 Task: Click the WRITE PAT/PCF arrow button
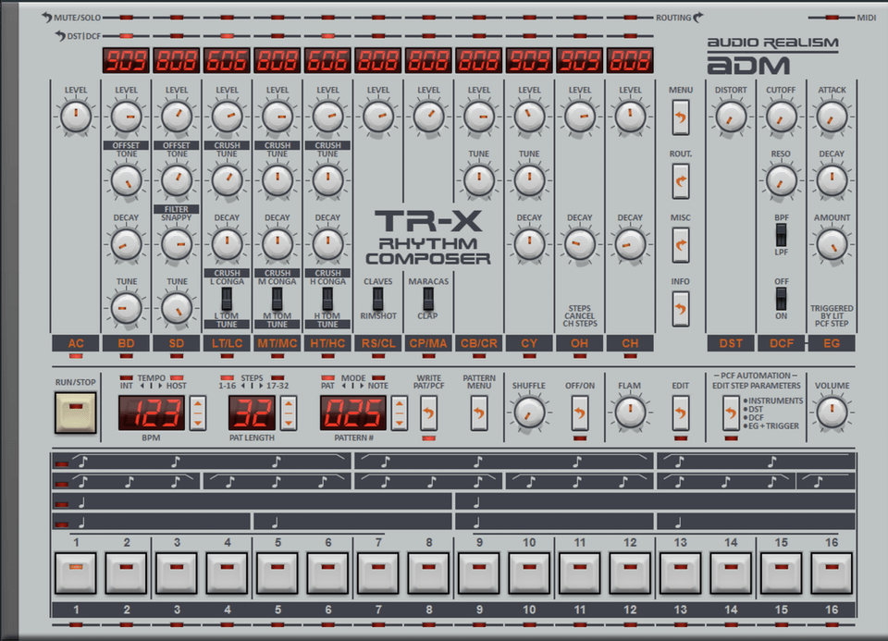tap(428, 413)
